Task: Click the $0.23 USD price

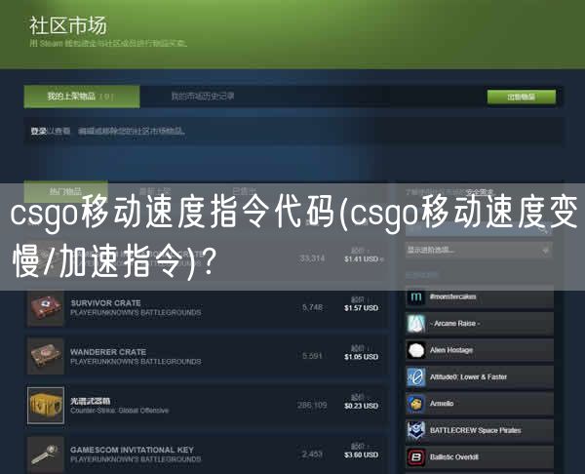Action: pyautogui.click(x=361, y=406)
